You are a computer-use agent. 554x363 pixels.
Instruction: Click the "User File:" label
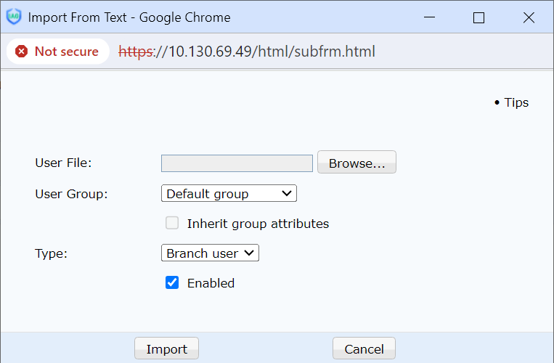pos(63,163)
